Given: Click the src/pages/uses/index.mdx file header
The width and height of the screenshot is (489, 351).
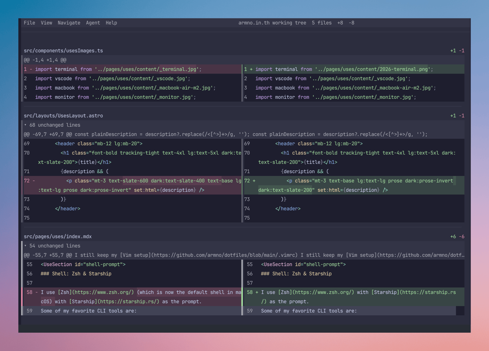Looking at the screenshot, I should click(58, 237).
